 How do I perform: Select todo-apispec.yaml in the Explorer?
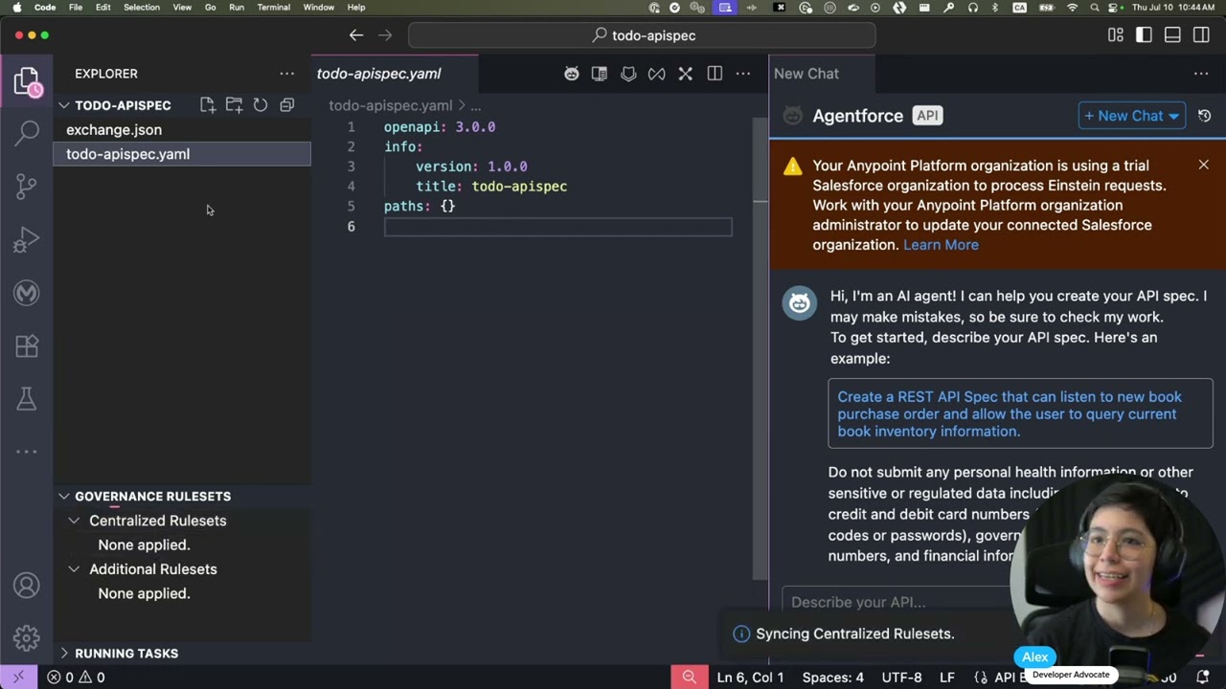click(x=182, y=154)
